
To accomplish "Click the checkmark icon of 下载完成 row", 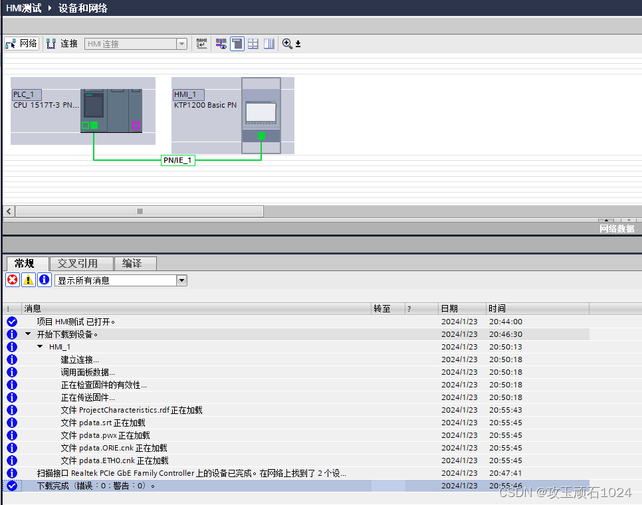I will [x=12, y=486].
